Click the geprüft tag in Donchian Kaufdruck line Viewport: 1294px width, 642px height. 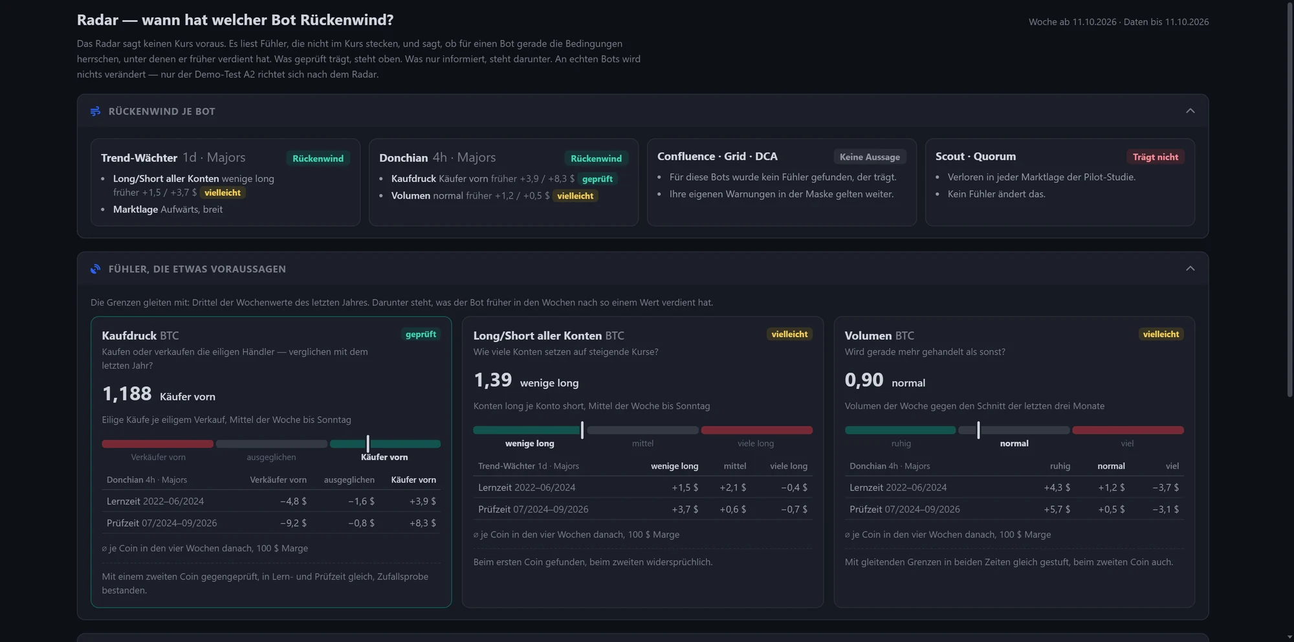(x=597, y=179)
